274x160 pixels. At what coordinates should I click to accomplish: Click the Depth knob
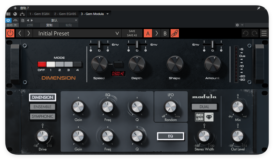(x=137, y=64)
